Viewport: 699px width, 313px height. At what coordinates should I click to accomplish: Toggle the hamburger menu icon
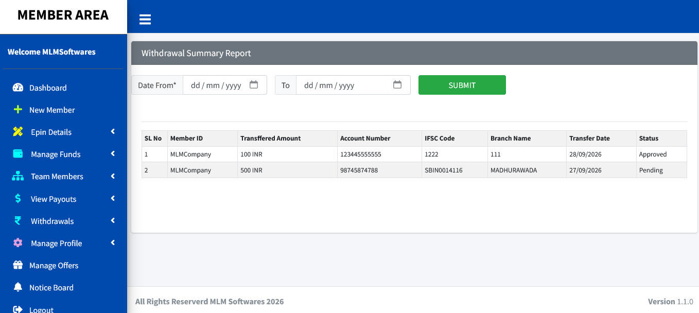pos(145,20)
